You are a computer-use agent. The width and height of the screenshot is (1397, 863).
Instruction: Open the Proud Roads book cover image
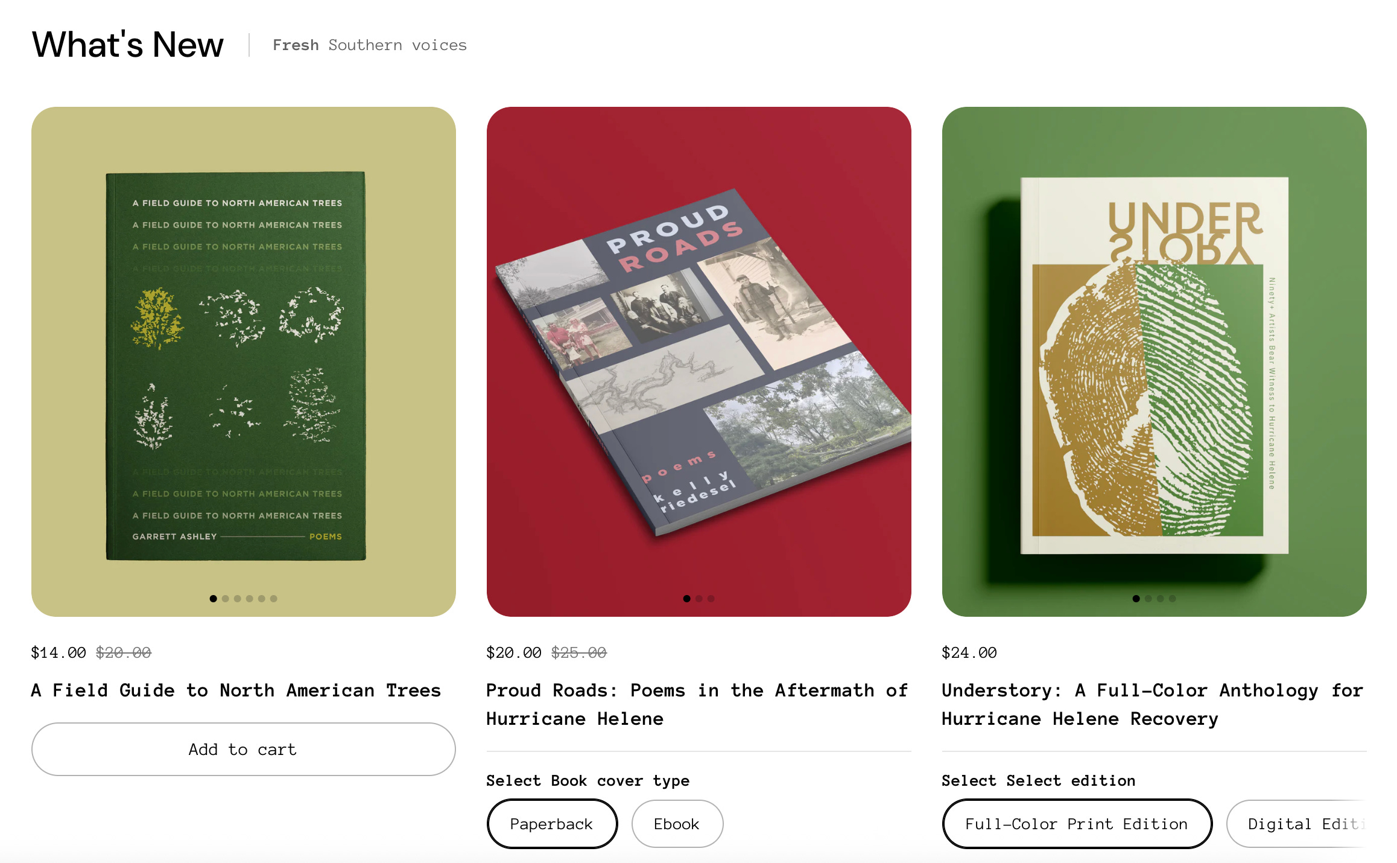[x=698, y=361]
